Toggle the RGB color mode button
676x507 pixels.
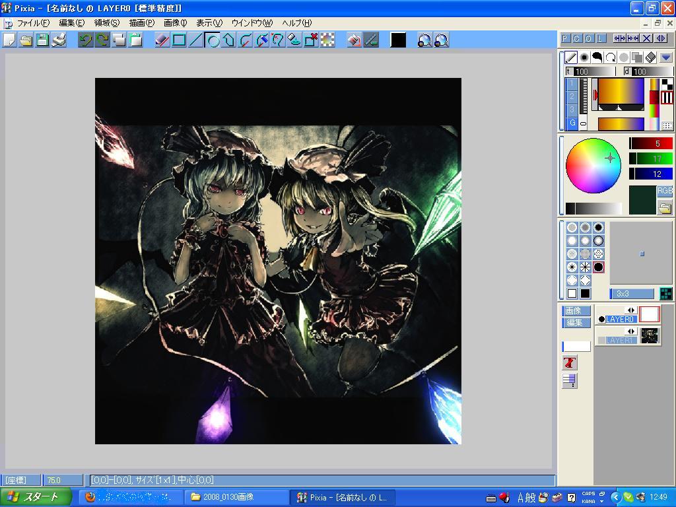[665, 191]
